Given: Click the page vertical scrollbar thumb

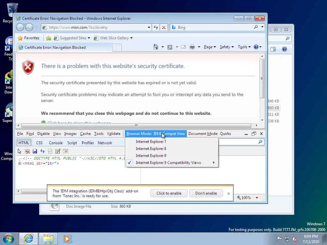Looking at the screenshot, I should [x=262, y=78].
